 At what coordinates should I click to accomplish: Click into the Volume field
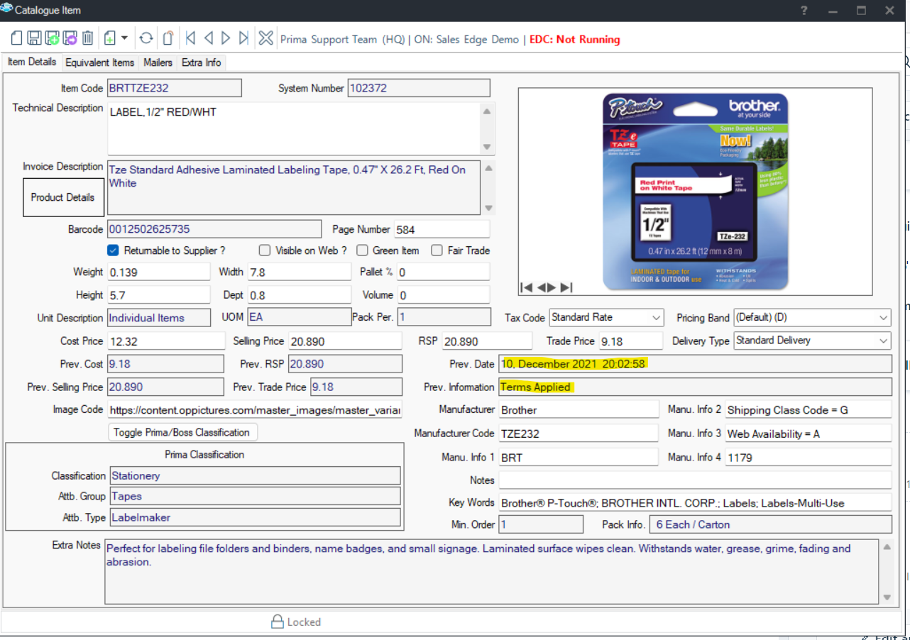click(443, 294)
